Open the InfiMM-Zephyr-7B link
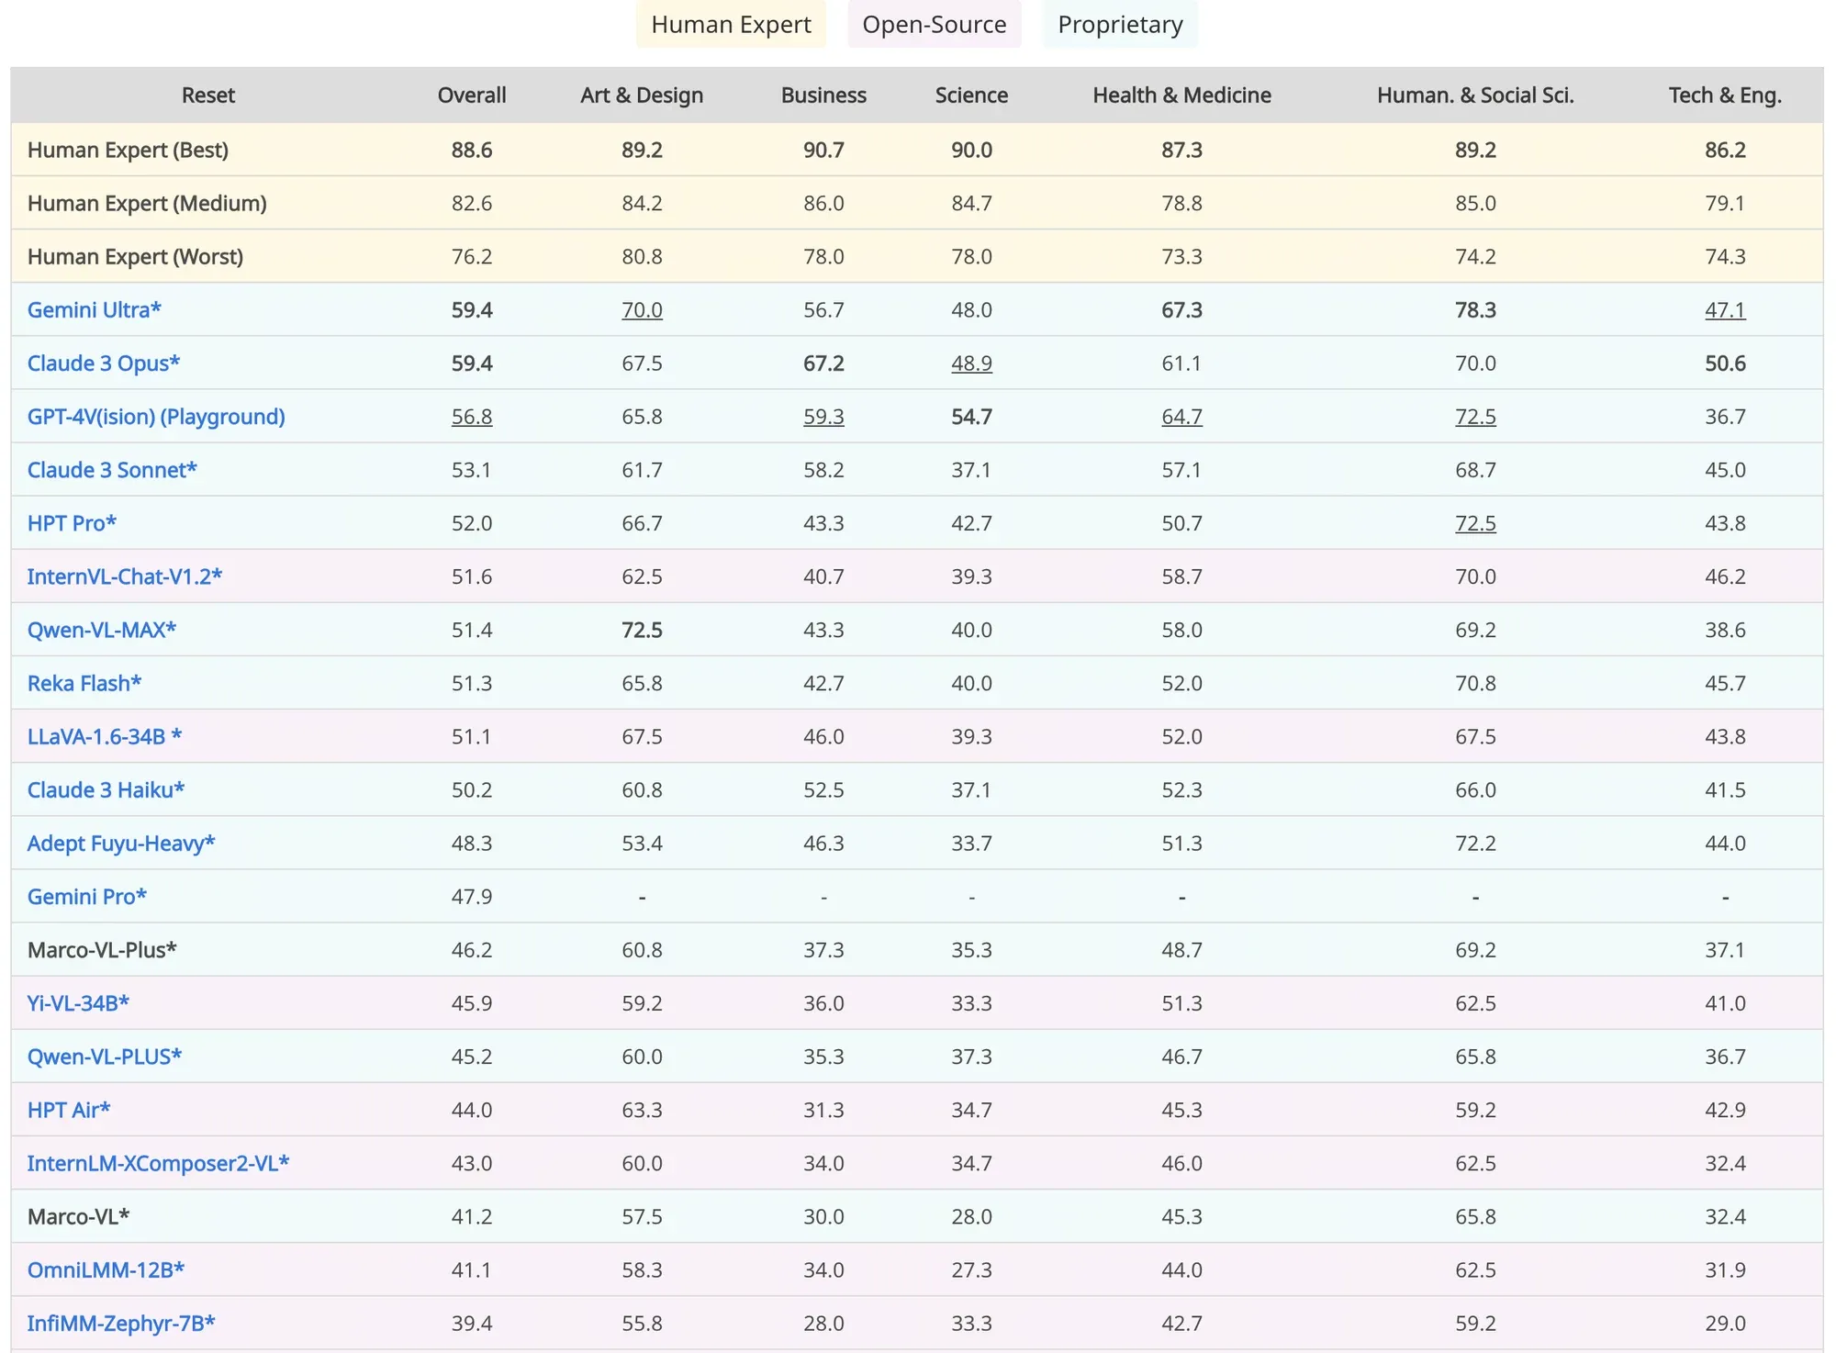Screen dimensions: 1836x1353 (x=120, y=1324)
